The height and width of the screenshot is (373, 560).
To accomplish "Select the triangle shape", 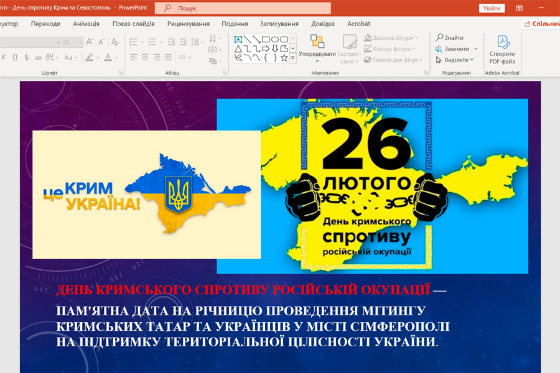I will [x=238, y=48].
